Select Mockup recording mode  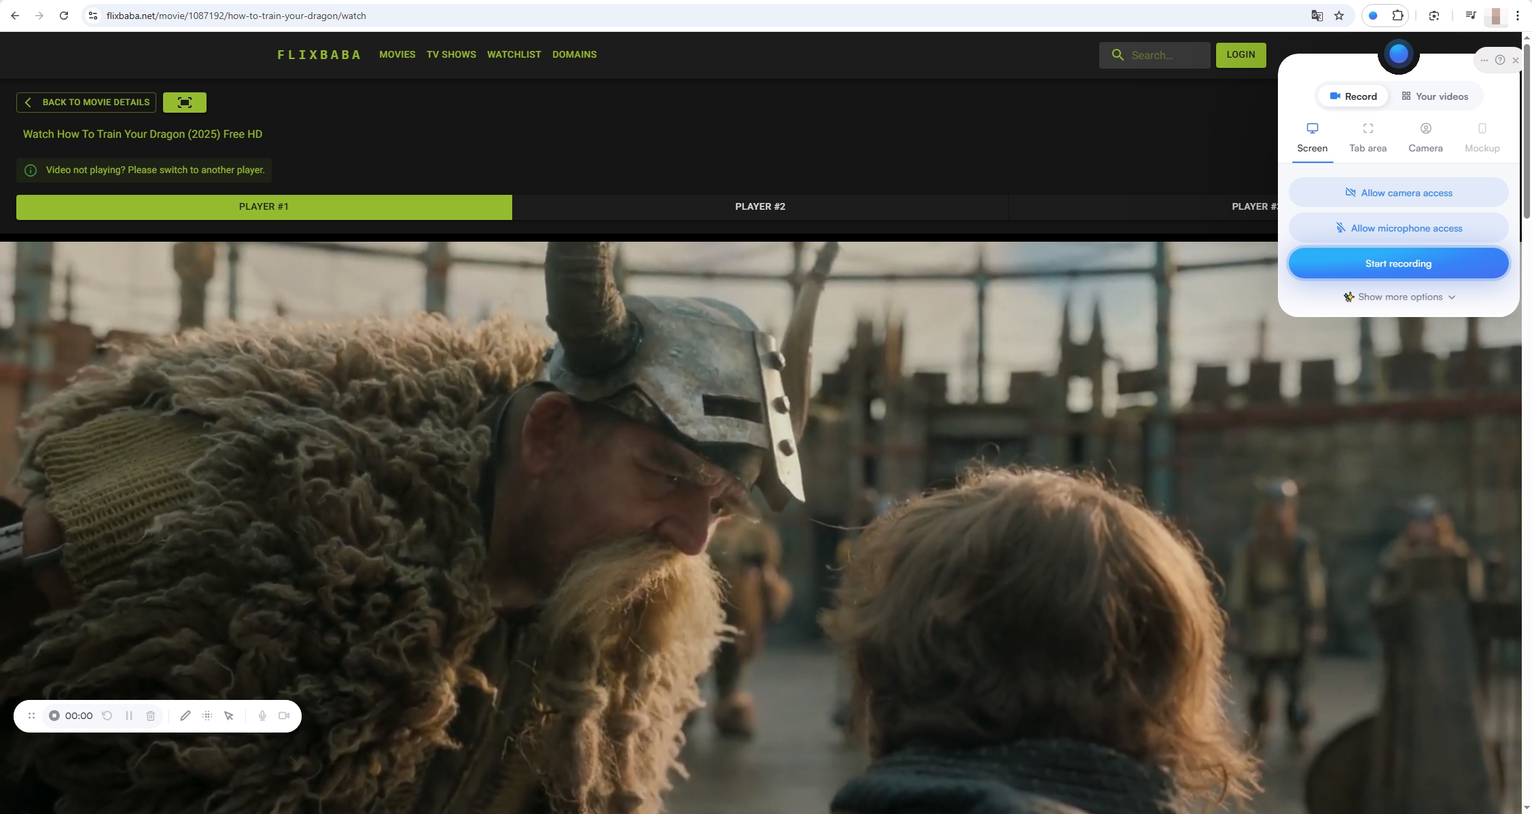[1482, 138]
